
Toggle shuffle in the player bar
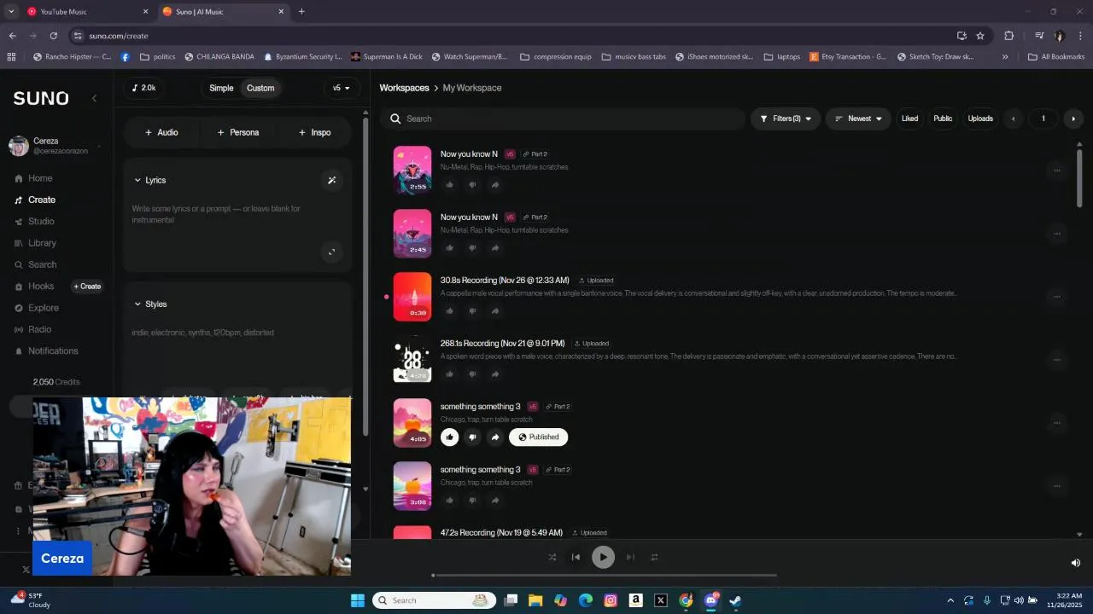pos(552,557)
